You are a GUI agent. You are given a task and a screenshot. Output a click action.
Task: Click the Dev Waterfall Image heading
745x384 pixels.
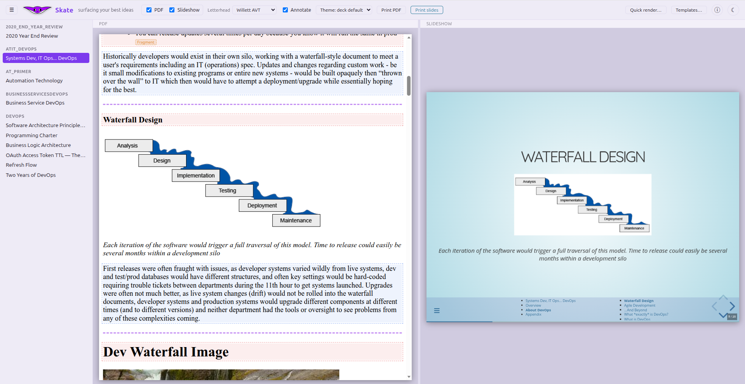(x=166, y=352)
